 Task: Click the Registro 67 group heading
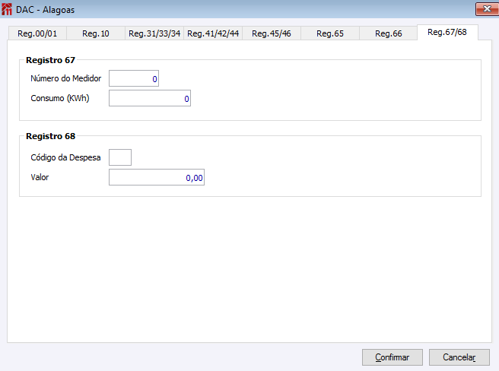tap(50, 60)
